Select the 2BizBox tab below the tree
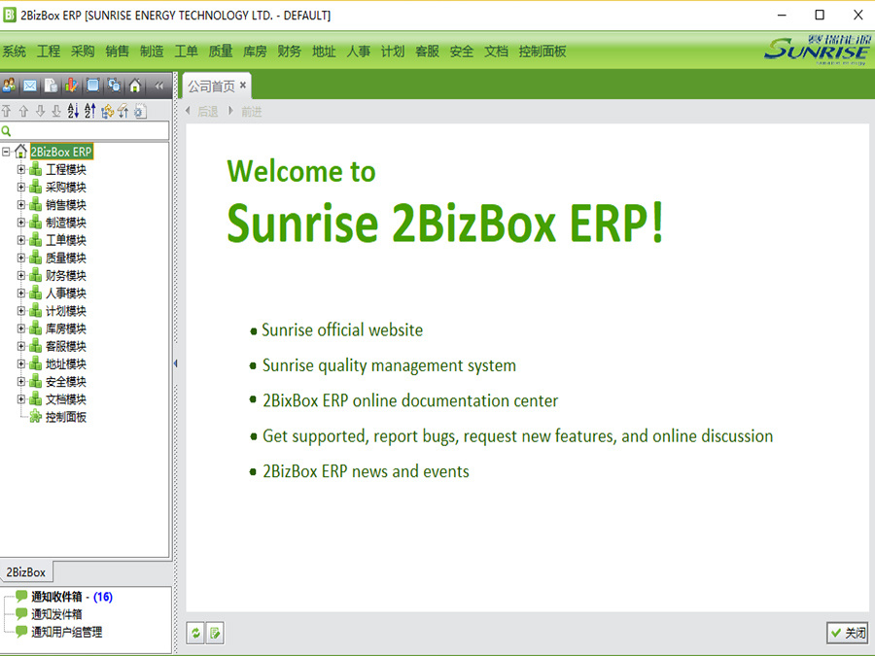The image size is (875, 656). (x=25, y=572)
